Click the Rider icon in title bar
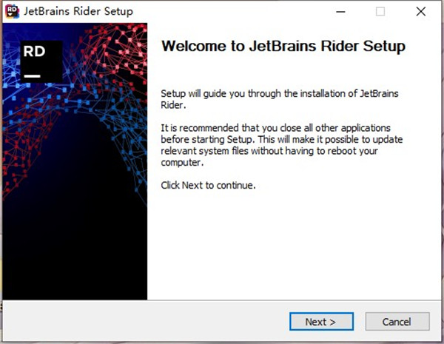The height and width of the screenshot is (344, 444). tap(12, 11)
